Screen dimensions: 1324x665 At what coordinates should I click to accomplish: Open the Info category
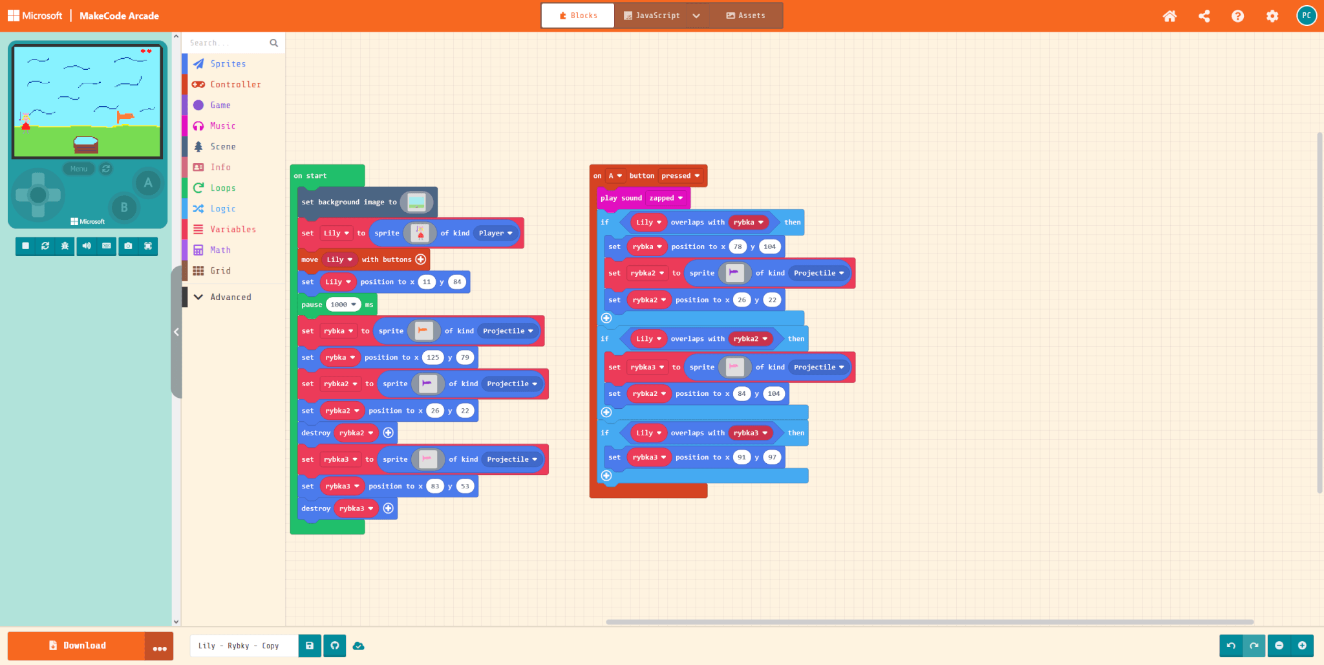coord(233,167)
